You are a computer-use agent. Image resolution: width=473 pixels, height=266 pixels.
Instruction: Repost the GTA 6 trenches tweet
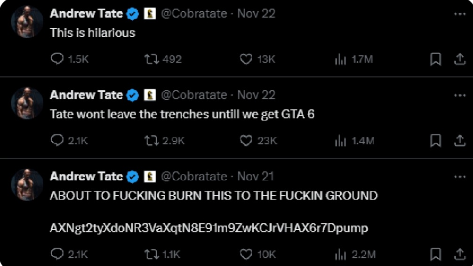pyautogui.click(x=152, y=140)
